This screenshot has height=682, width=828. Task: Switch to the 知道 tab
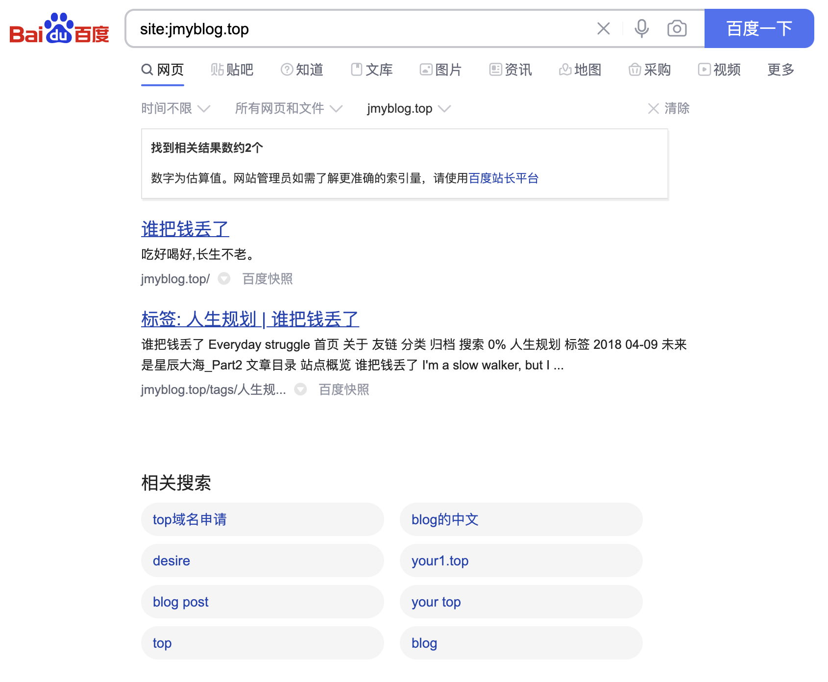tap(302, 70)
